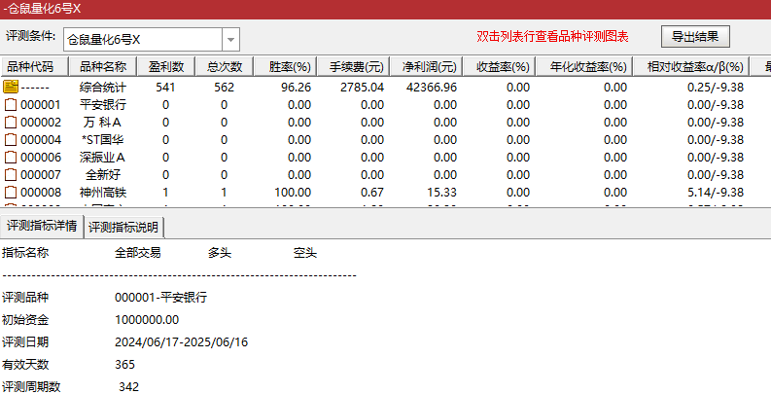Select the 平安银行 row
771x394 pixels.
coord(385,105)
